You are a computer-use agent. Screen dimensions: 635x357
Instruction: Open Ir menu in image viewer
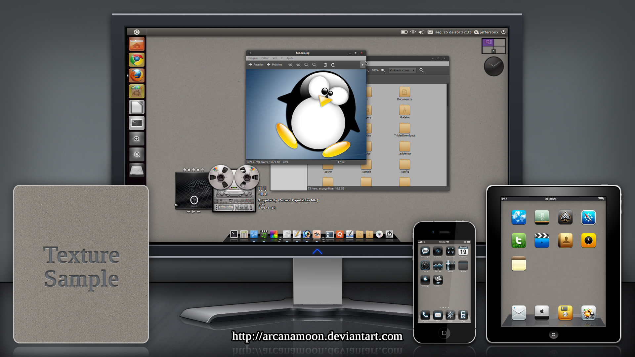click(x=282, y=58)
